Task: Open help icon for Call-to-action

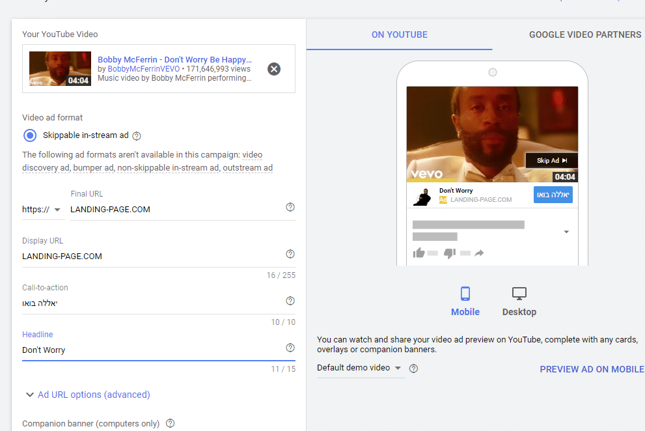Action: (290, 301)
